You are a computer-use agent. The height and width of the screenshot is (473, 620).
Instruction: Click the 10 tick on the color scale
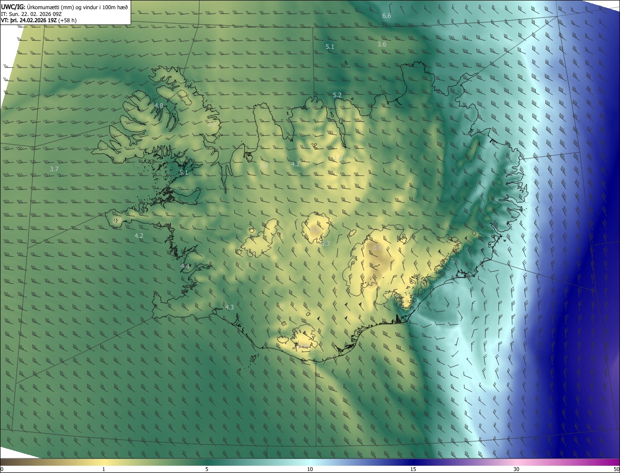tap(310, 469)
